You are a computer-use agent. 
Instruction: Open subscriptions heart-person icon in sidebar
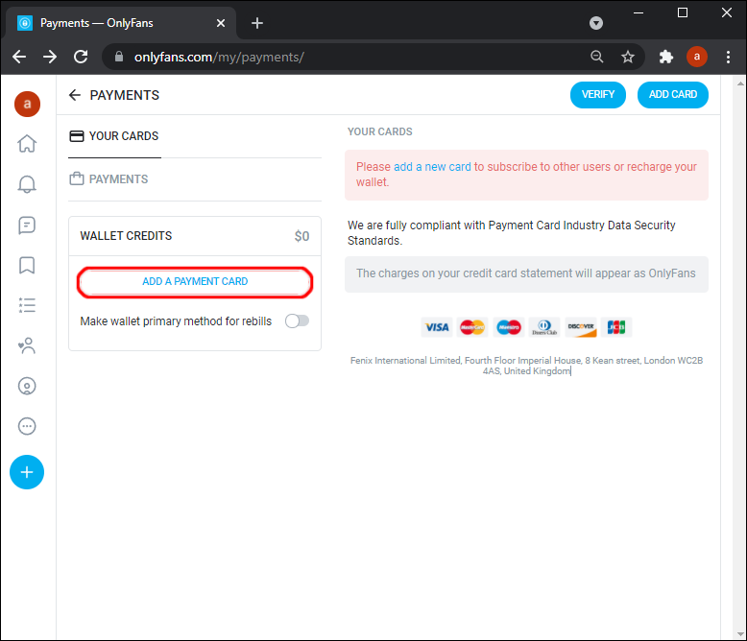click(x=27, y=345)
